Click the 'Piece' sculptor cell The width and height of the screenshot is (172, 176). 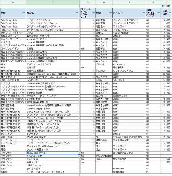click(x=104, y=159)
